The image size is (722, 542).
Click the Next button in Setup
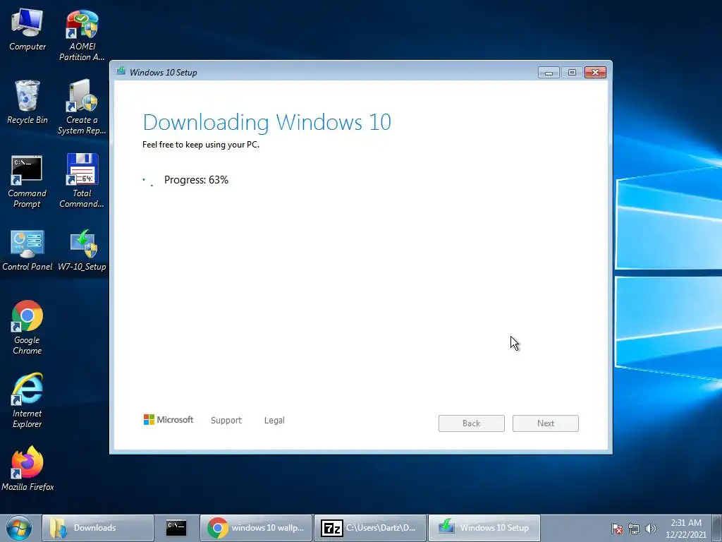click(546, 423)
